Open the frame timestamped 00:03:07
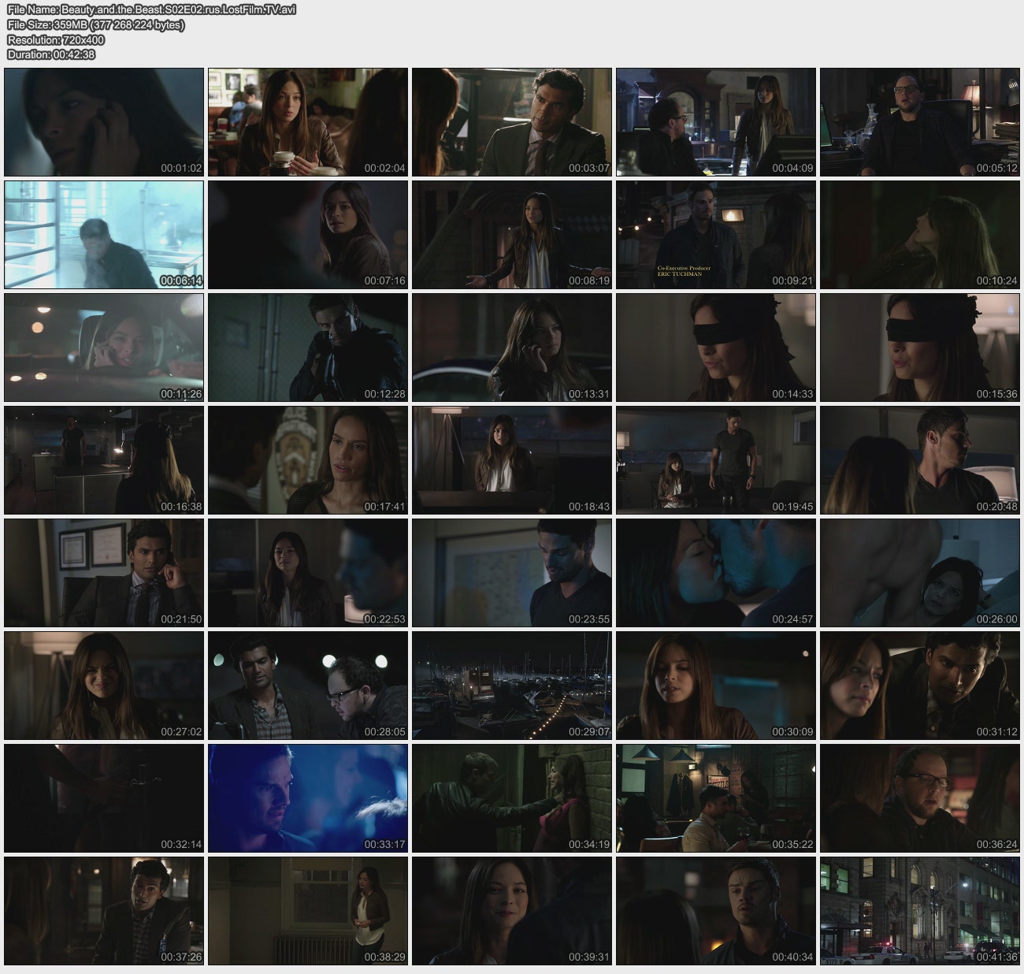 512,122
